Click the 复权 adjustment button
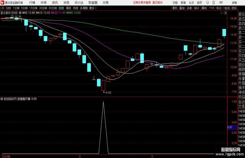Image resolution: width=245 pixels, height=158 pixels. click(x=175, y=8)
